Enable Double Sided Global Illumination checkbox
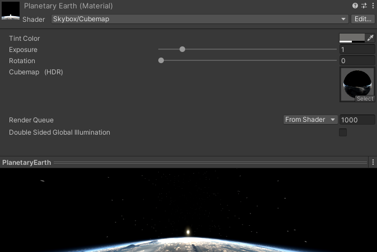The image size is (377, 252). click(343, 132)
